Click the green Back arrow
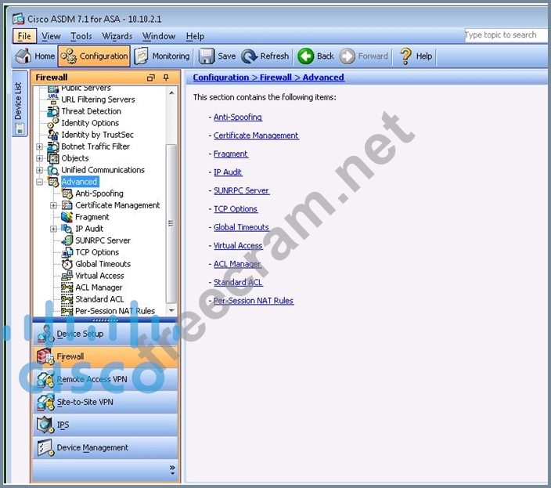The width and height of the screenshot is (551, 488). click(x=306, y=56)
